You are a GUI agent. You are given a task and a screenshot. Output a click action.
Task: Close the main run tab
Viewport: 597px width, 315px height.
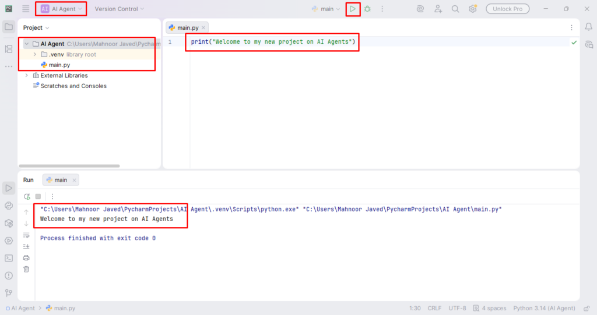[74, 180]
